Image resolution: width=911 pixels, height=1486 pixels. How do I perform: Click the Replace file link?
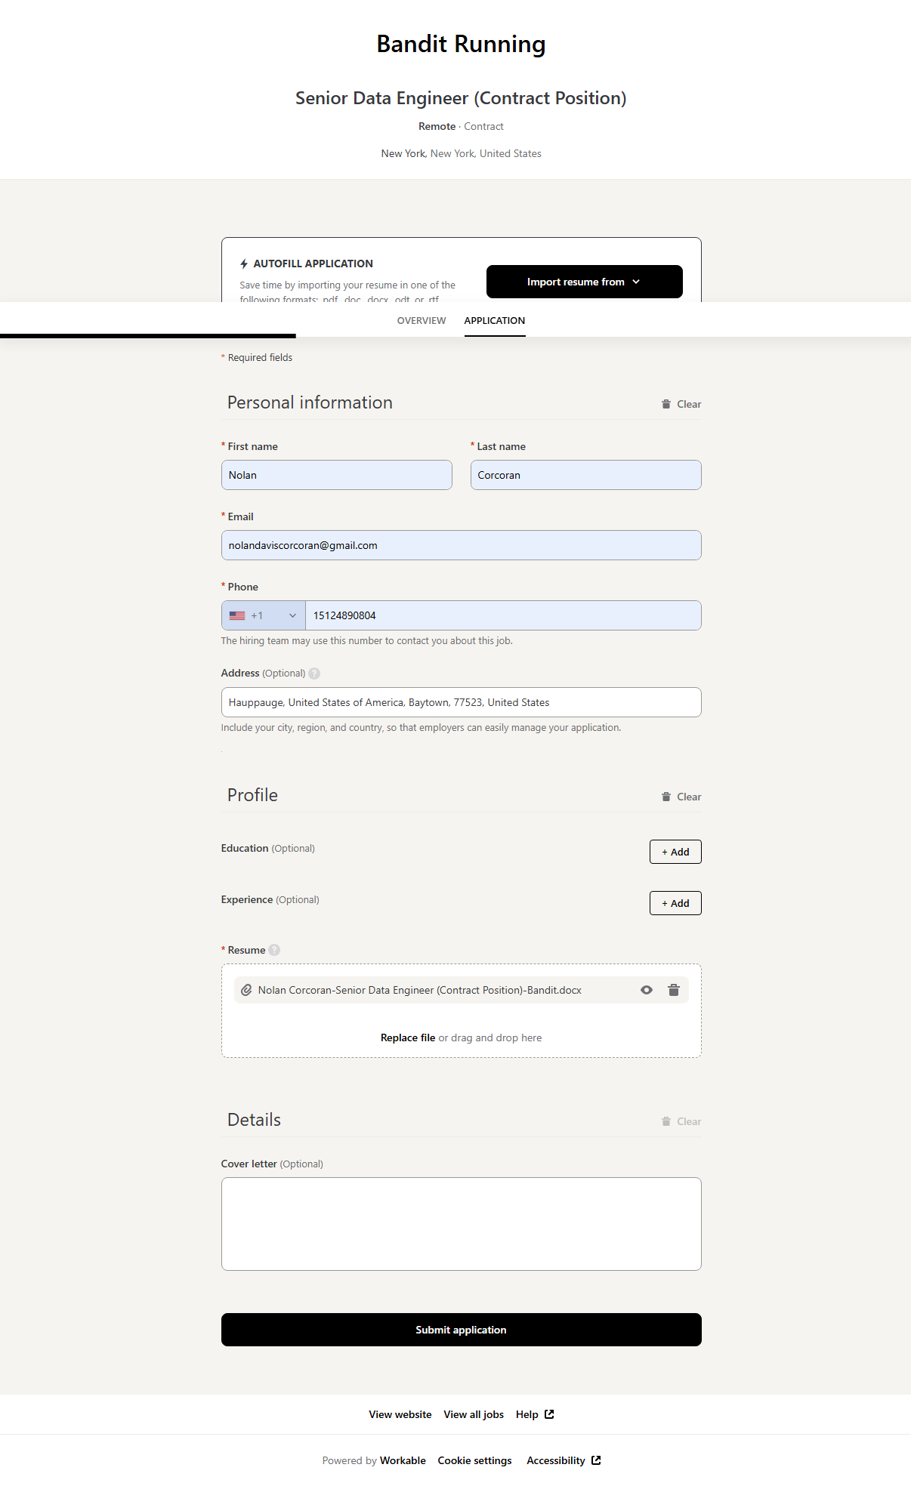(407, 1037)
